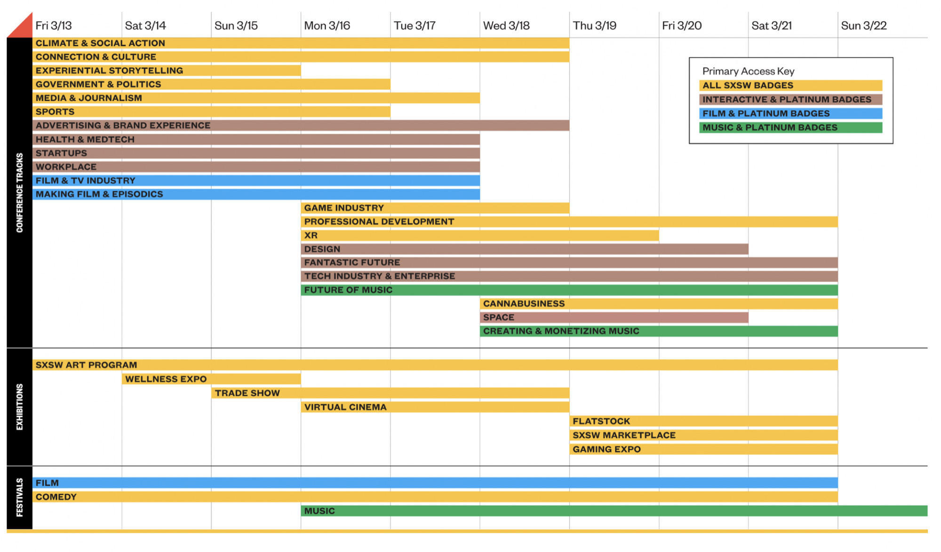Viewport: 941px width, 552px height.
Task: Select the Health & MedTech track
Action: [x=256, y=140]
